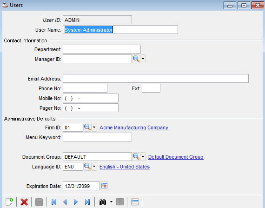The width and height of the screenshot is (265, 208).
Task: Expand the Firm ID dropdown arrow
Action: coord(94,127)
